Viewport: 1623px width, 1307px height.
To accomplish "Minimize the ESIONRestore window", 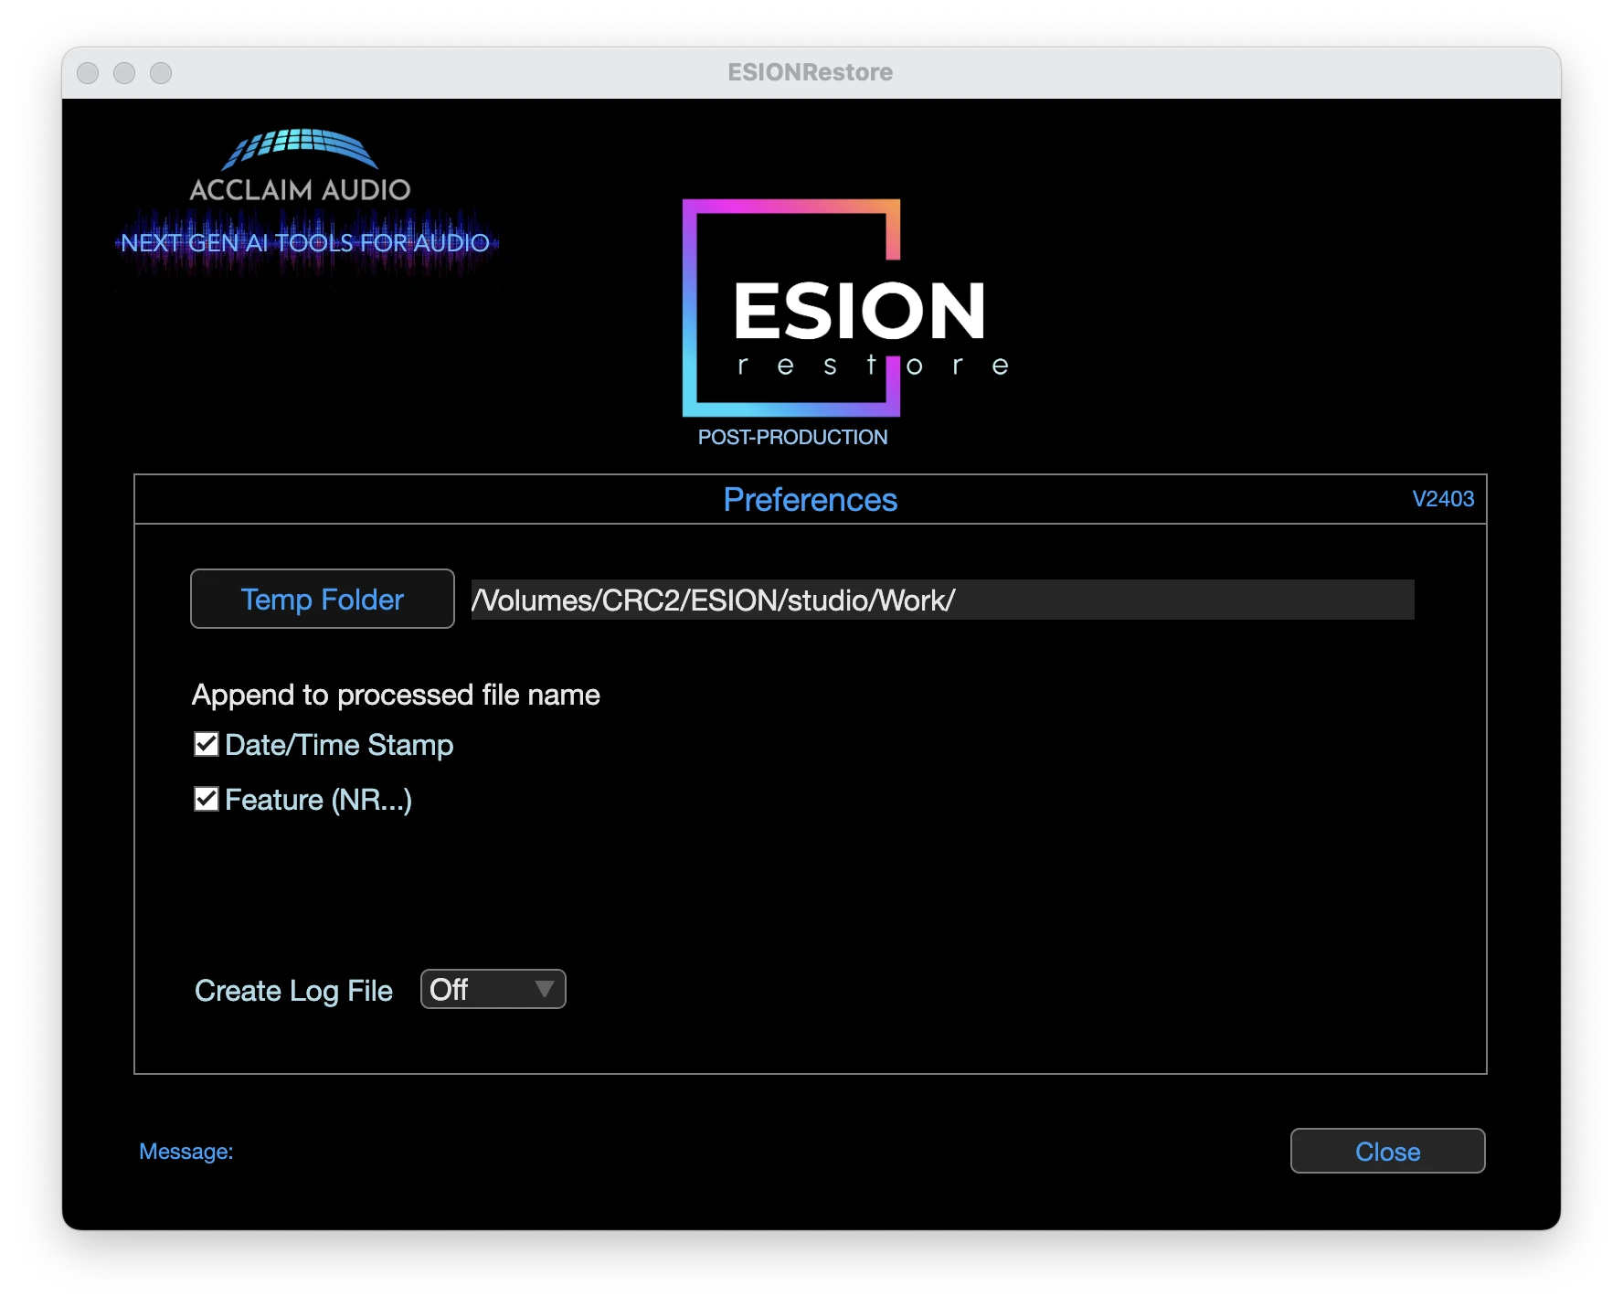I will click(124, 73).
